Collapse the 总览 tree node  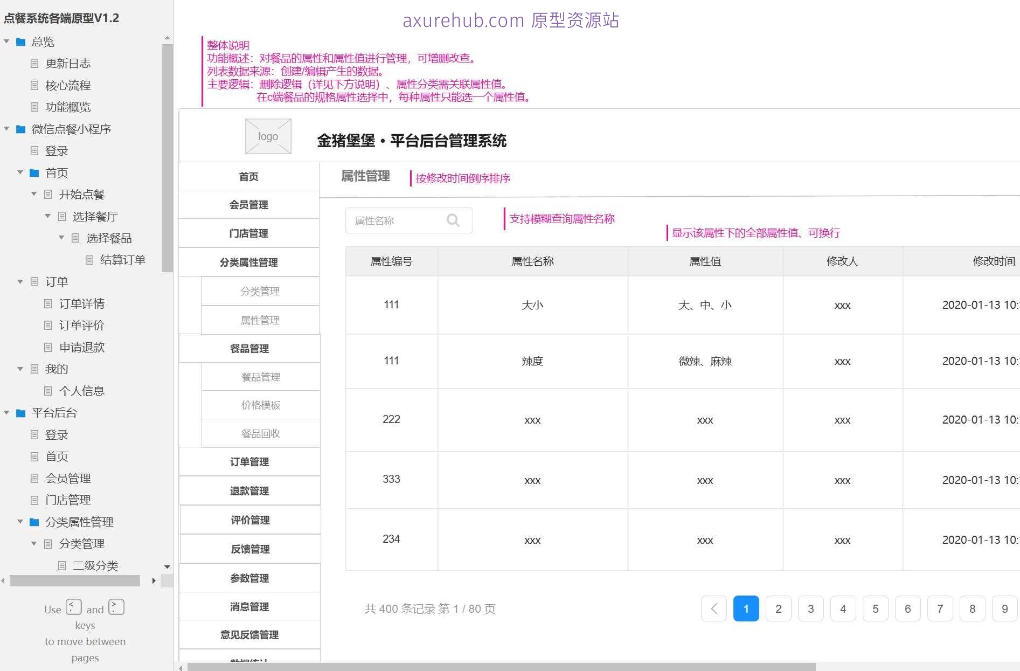(x=6, y=41)
